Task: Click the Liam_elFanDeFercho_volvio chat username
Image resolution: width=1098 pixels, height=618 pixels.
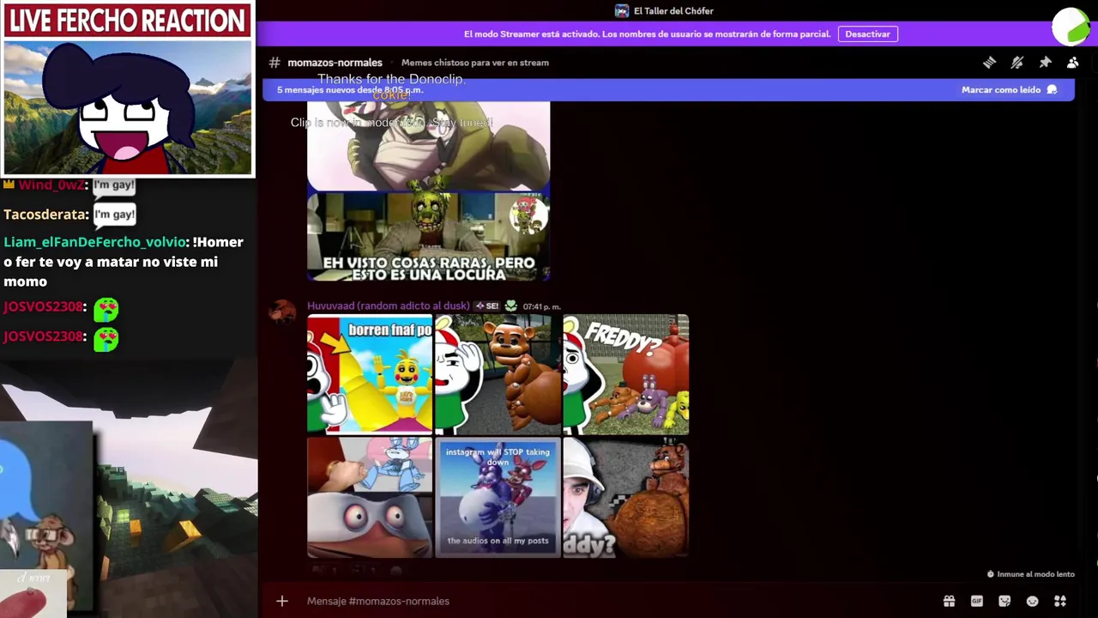Action: click(94, 242)
